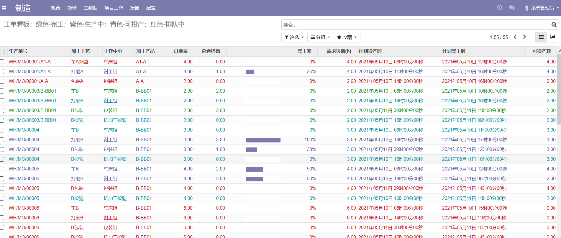561x238 pixels.
Task: Click the 100% completion progress bar
Action: click(263, 140)
